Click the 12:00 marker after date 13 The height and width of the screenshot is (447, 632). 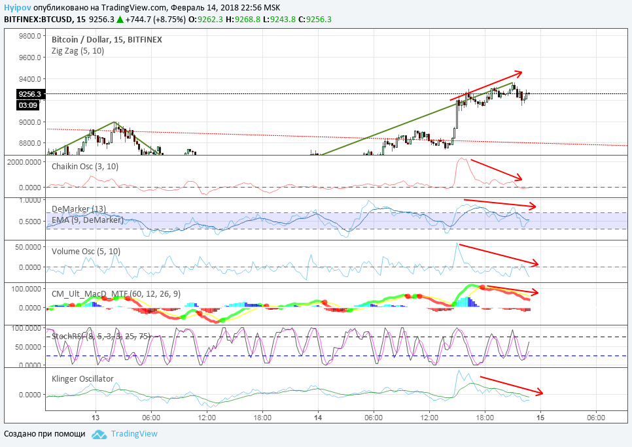pos(207,418)
